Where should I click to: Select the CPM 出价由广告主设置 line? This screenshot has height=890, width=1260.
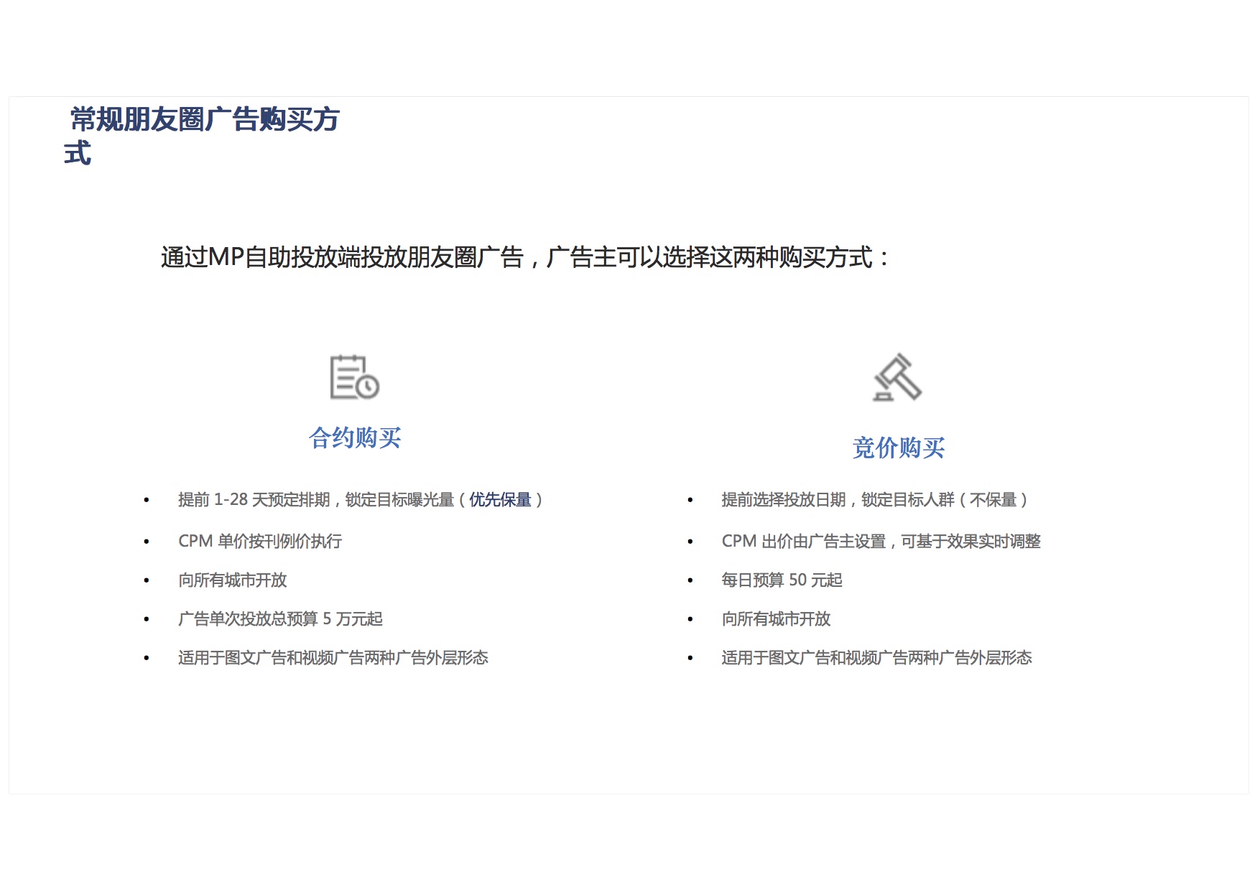pyautogui.click(x=881, y=541)
